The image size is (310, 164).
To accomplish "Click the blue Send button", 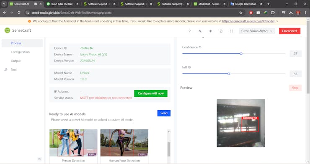I will (x=164, y=113).
